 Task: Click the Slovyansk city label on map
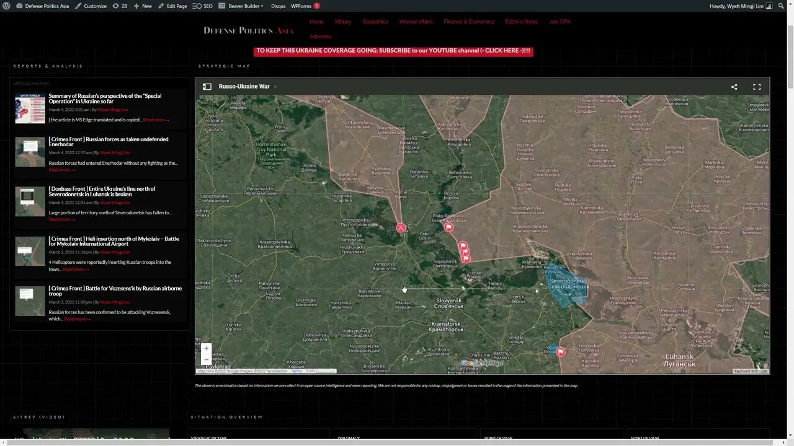(x=448, y=304)
